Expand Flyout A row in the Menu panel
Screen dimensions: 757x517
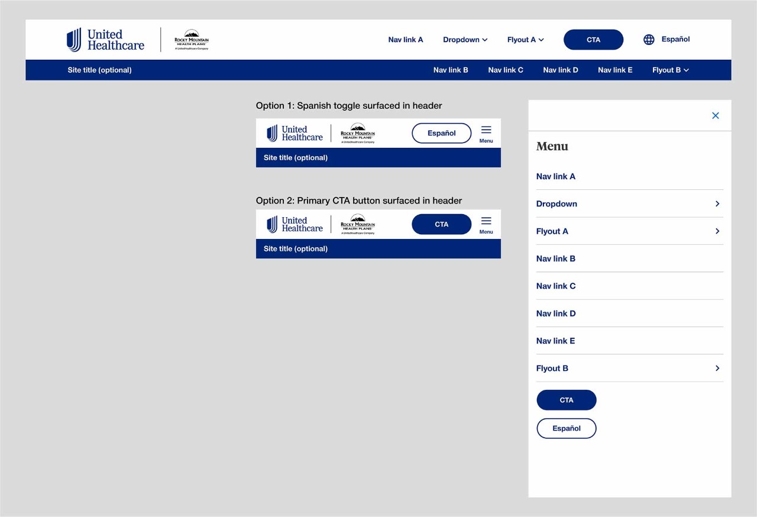click(x=629, y=231)
